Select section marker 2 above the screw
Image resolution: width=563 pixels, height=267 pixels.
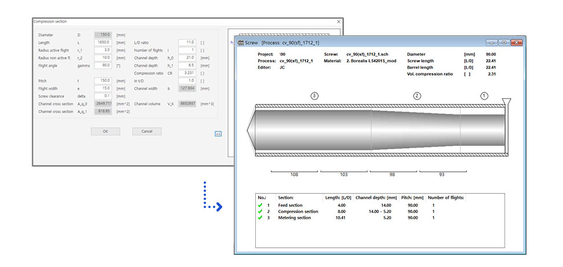click(x=417, y=96)
